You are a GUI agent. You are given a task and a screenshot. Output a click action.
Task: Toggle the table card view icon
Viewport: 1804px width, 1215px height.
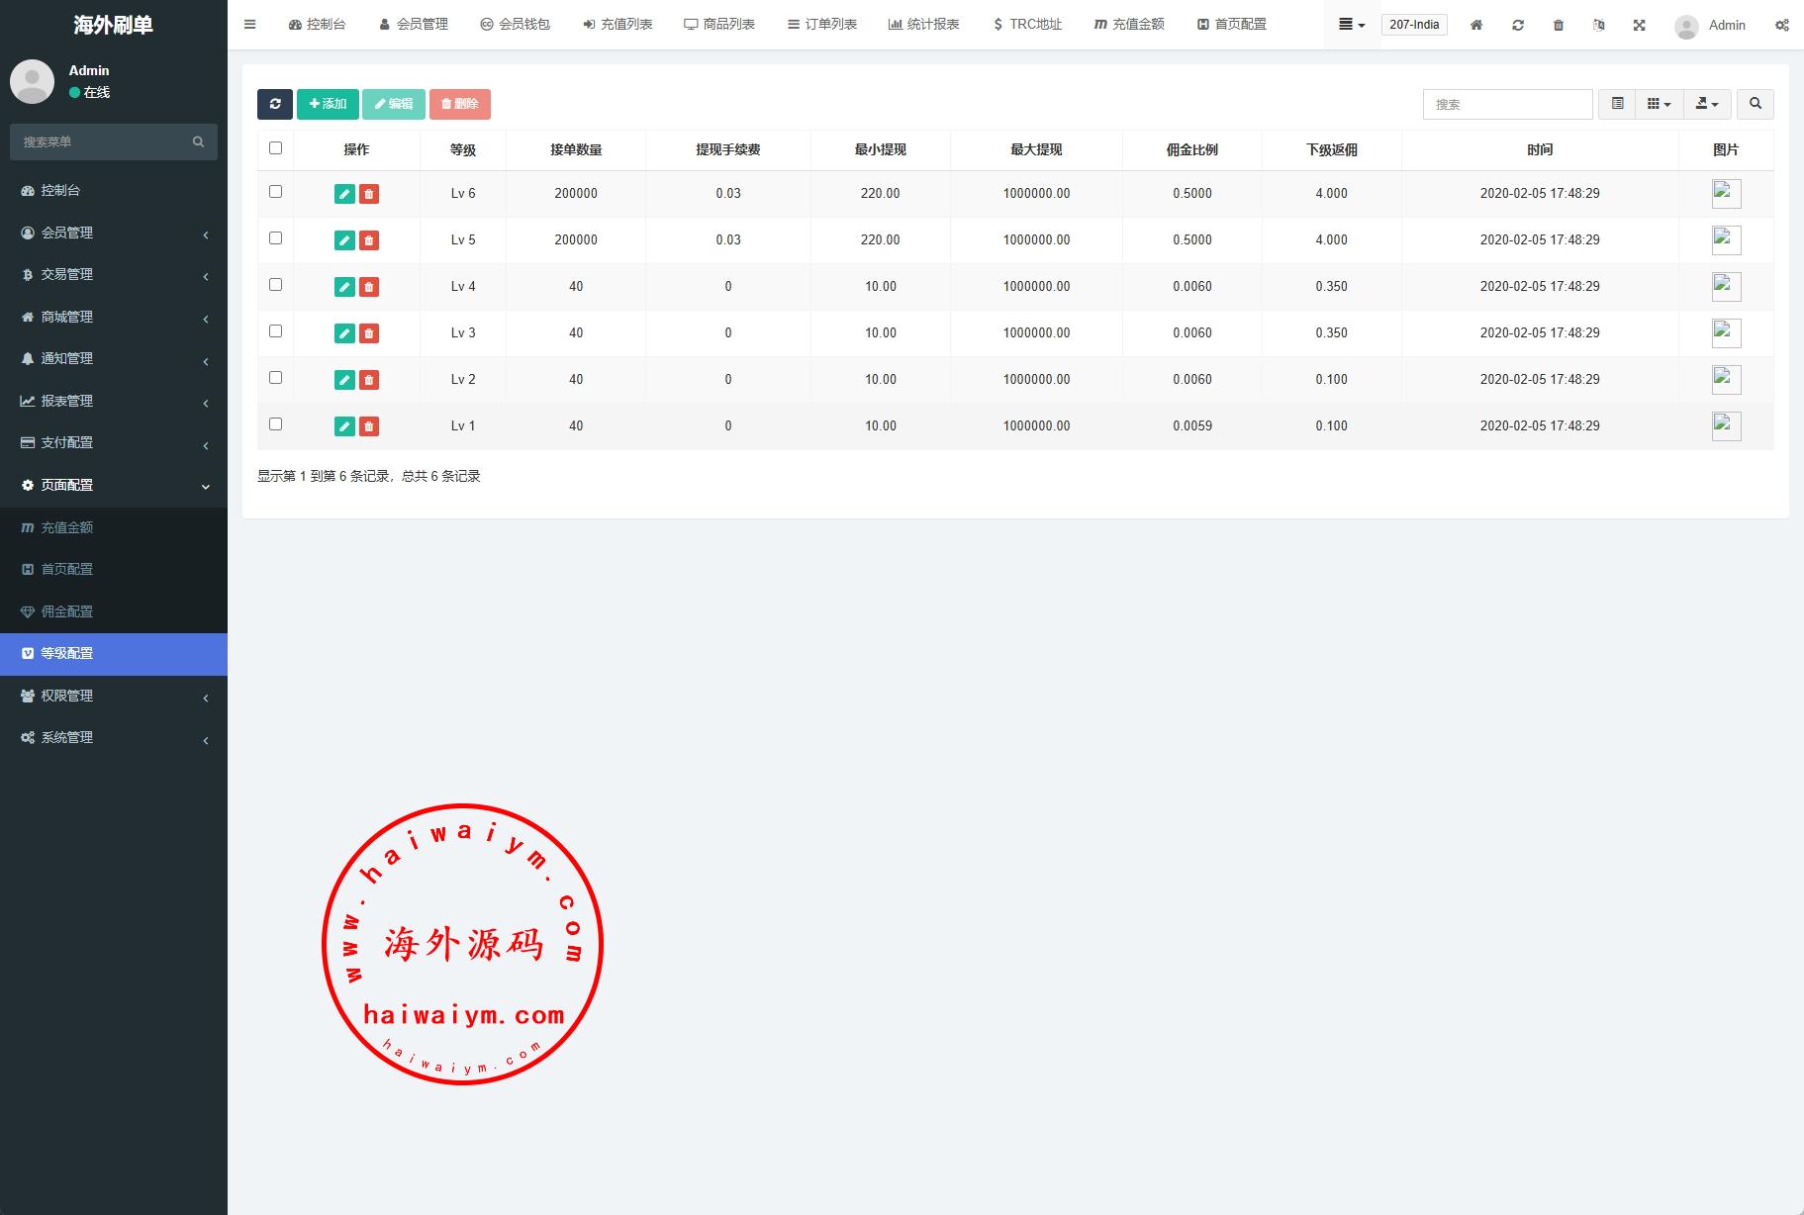click(x=1617, y=104)
